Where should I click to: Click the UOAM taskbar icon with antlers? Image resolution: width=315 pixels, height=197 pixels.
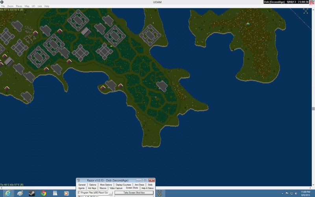pos(160,193)
